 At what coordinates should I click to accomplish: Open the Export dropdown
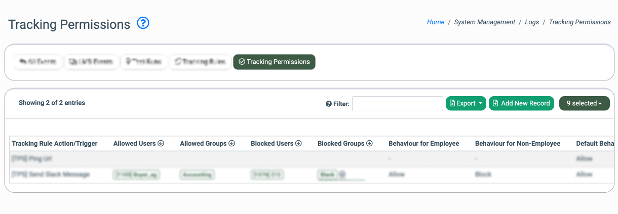click(466, 103)
